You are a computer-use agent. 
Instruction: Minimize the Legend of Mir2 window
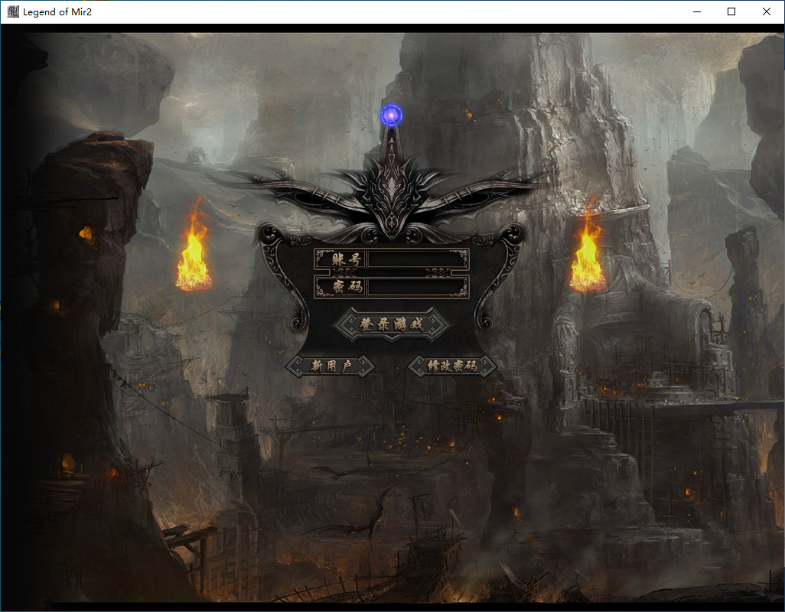[x=697, y=12]
